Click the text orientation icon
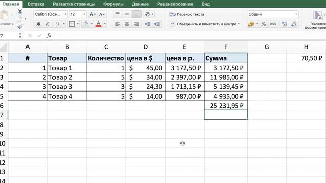Viewport: 326px width, 183px height. point(147,14)
